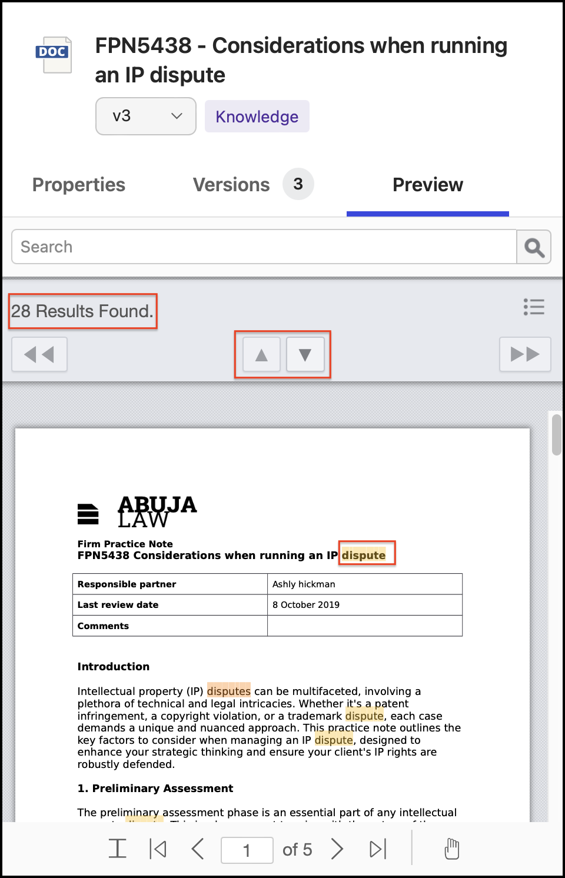Go to next search result down arrow

[305, 354]
